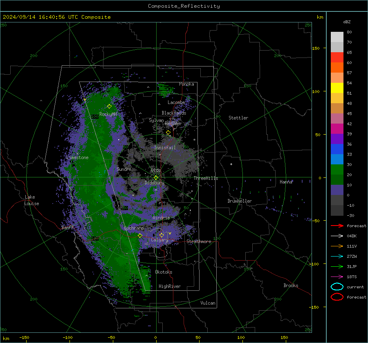Click the pink 42-45 dBZ color swatch
Screen dimensions: 368x343
337,119
